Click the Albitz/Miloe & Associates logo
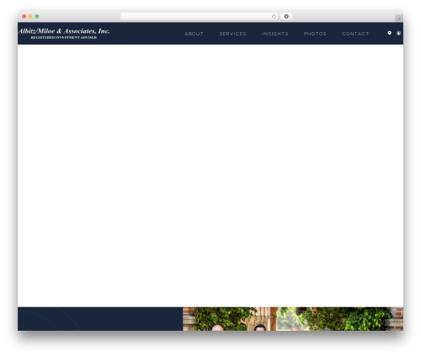This screenshot has height=356, width=421. 64,31
